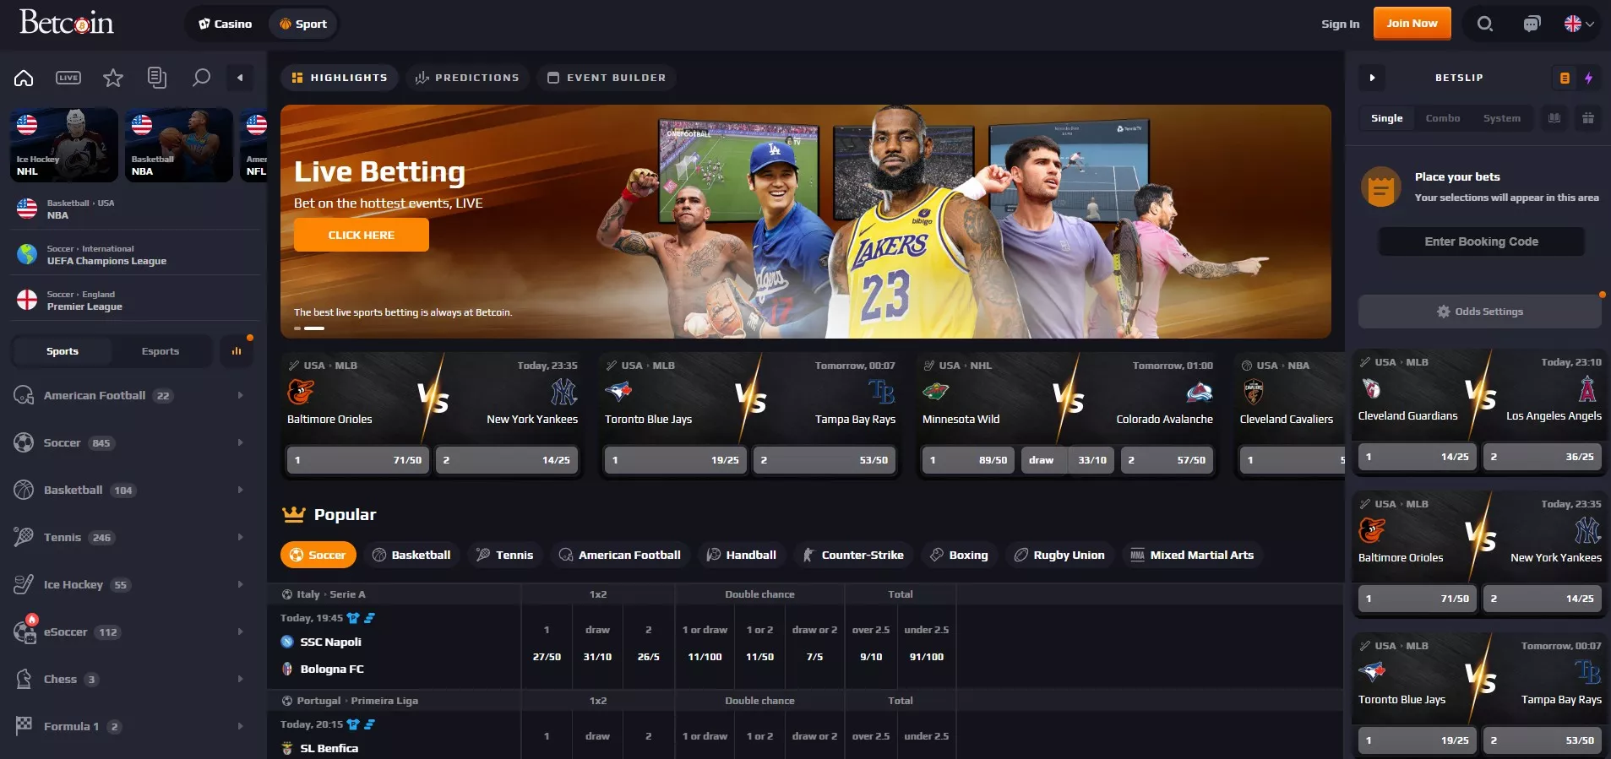Open Premier League England quick link
Viewport: 1611px width, 759px height.
(x=135, y=300)
